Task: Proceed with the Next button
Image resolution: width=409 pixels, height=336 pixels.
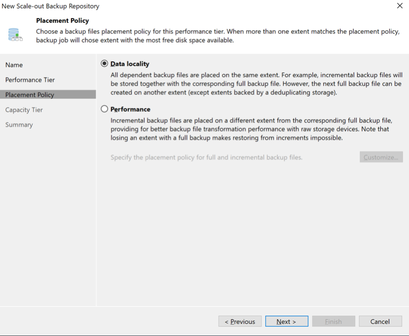Action: click(287, 322)
